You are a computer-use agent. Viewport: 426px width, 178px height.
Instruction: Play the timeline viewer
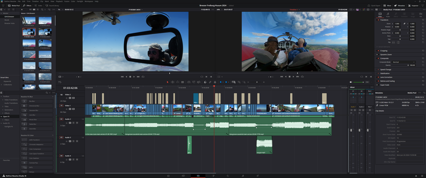pos(293,77)
